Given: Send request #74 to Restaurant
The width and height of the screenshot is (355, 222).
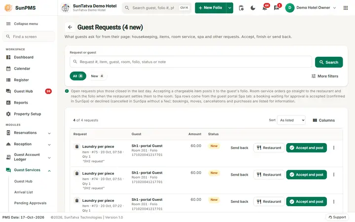Looking at the screenshot, I should coord(269,175).
